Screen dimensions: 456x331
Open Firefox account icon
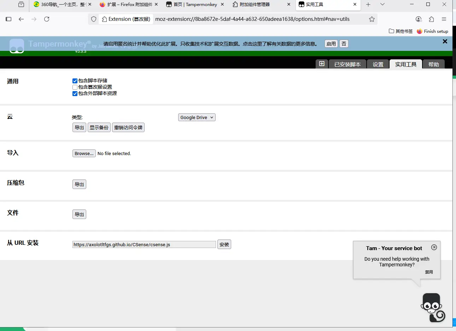[x=419, y=19]
